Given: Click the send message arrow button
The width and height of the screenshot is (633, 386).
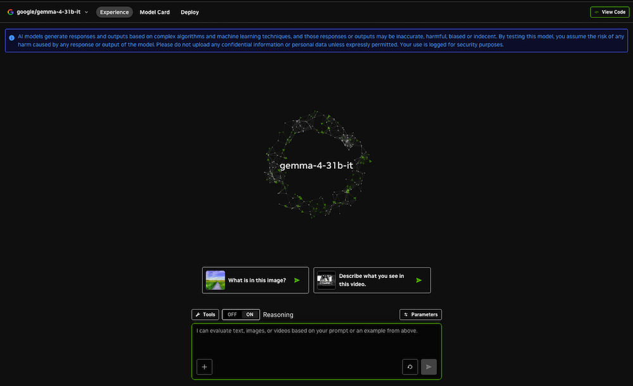Looking at the screenshot, I should [429, 367].
